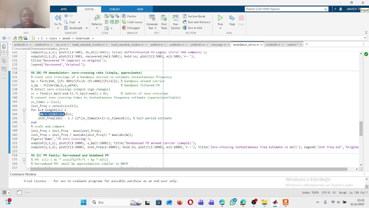Open Firefox from the taskbar
This screenshot has height=208, width=369.
tap(180, 202)
